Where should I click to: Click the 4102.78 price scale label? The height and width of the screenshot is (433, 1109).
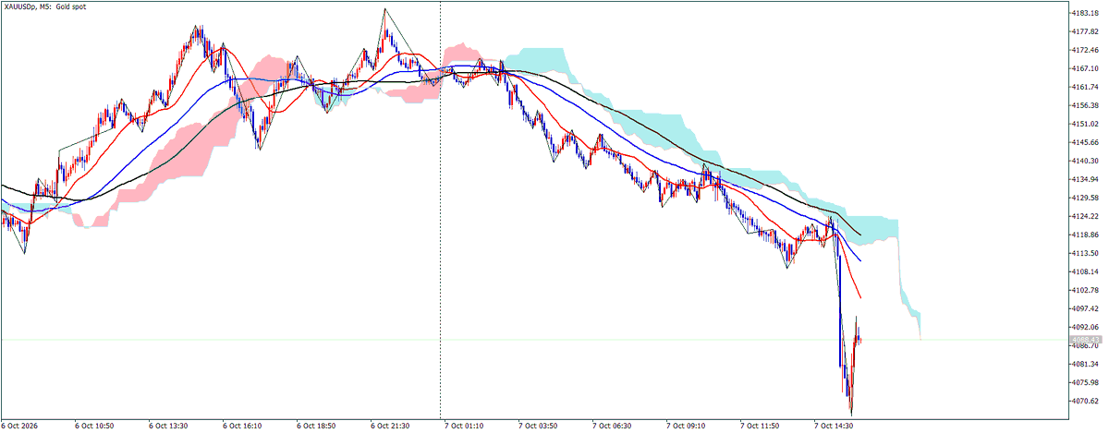click(x=1084, y=290)
